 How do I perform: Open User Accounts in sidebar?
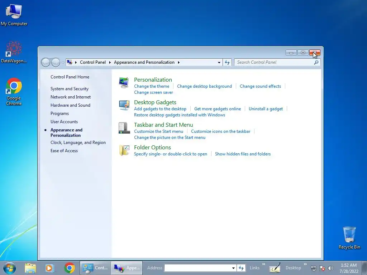64,122
